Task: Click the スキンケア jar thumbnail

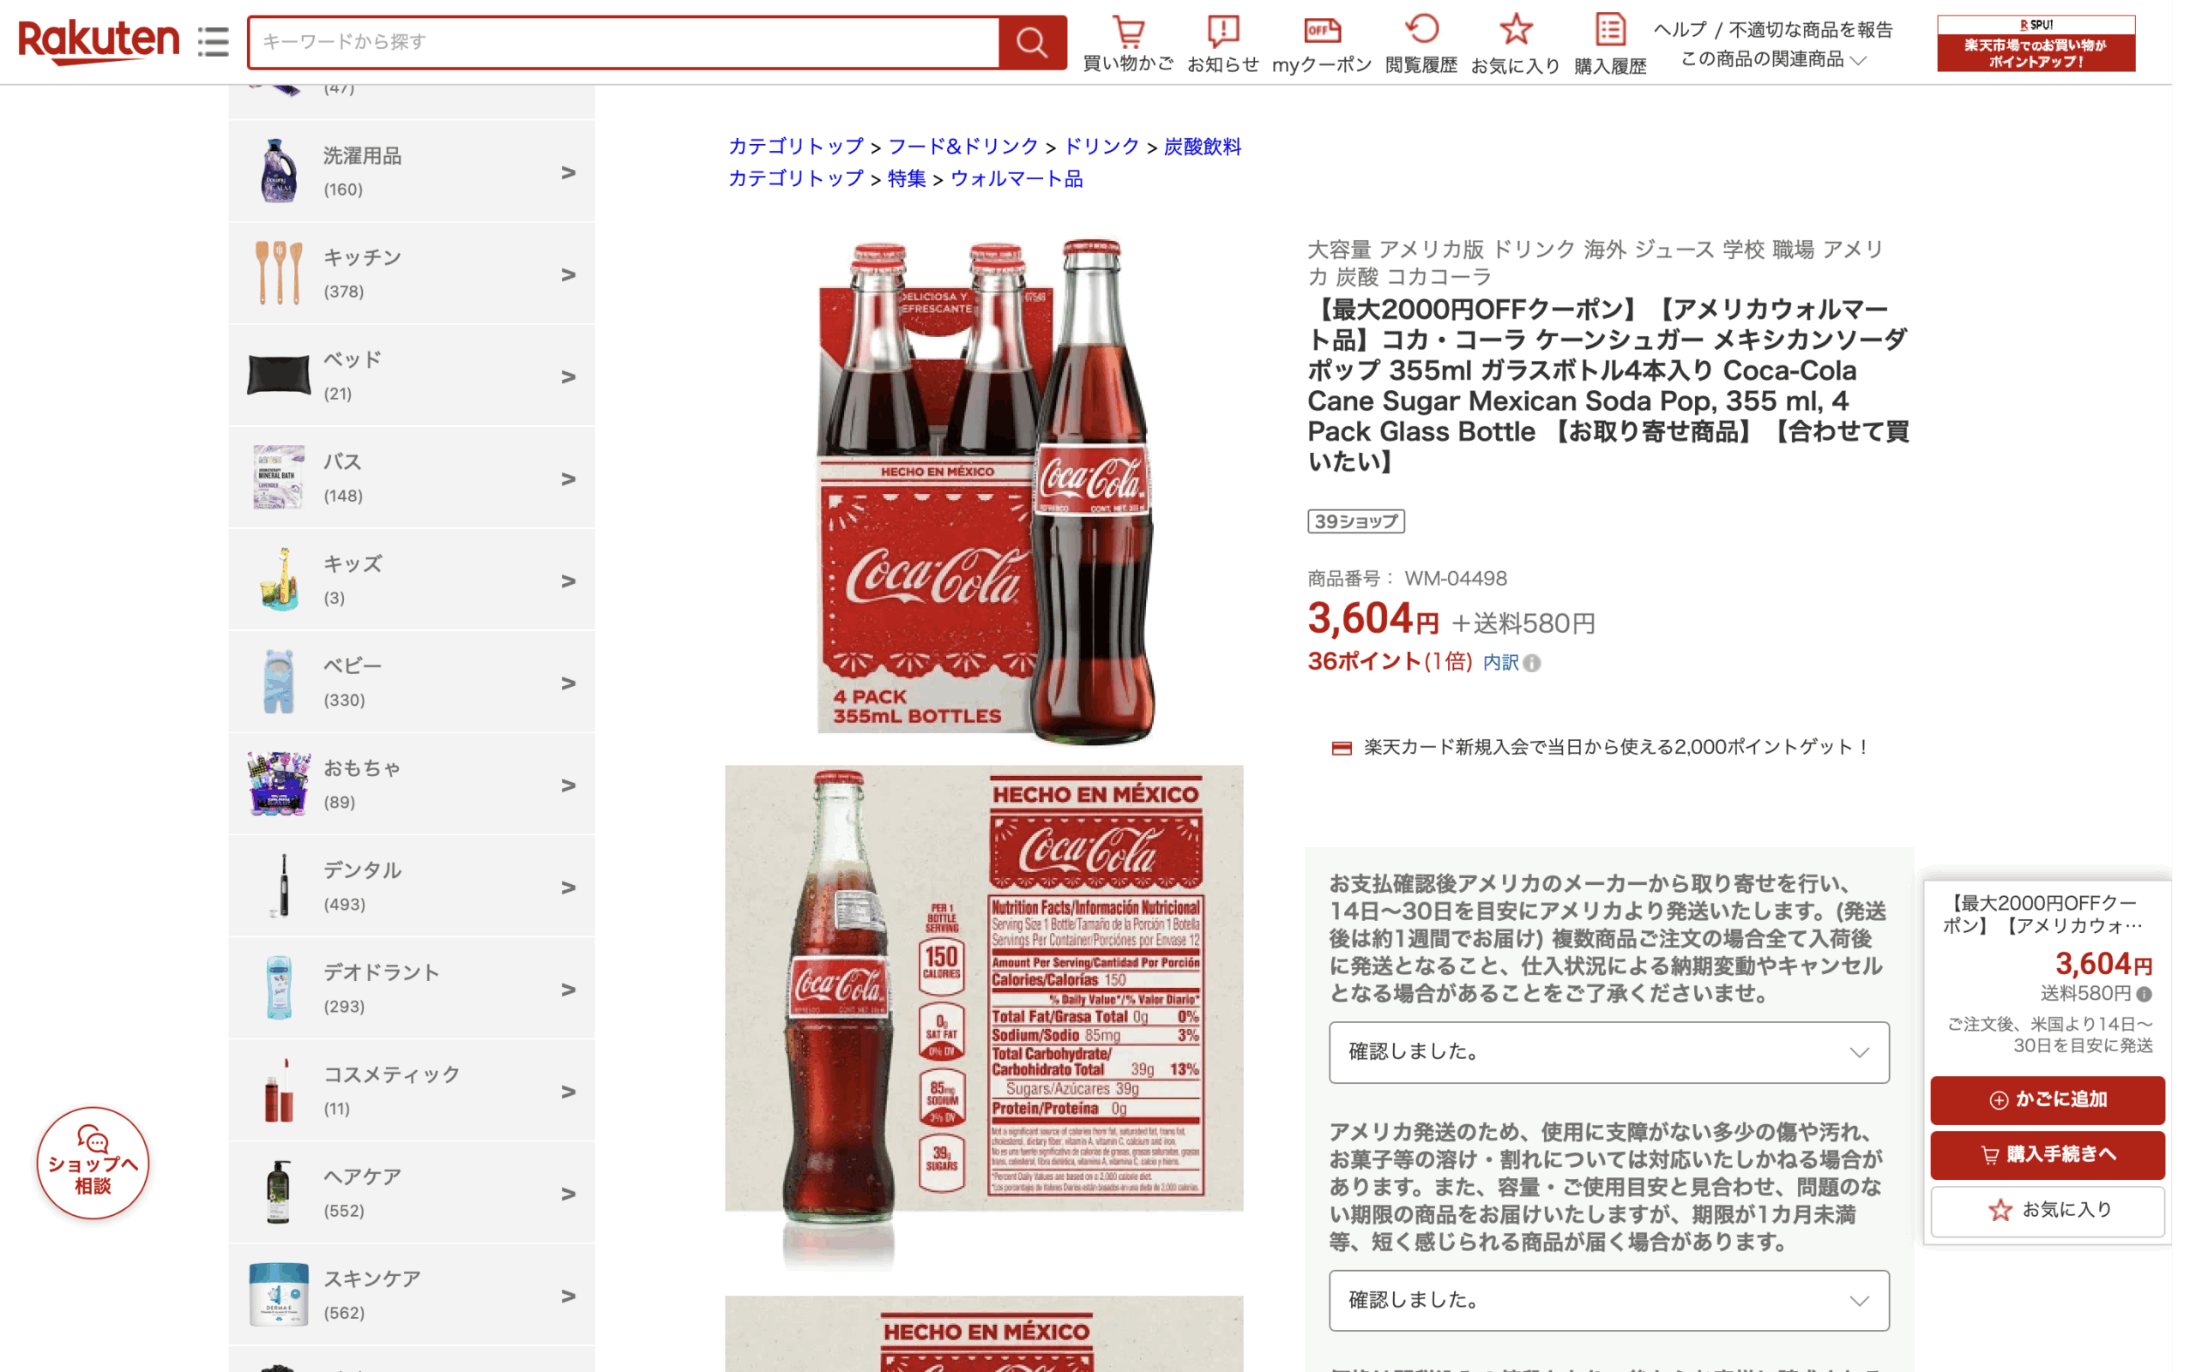Action: point(279,1295)
